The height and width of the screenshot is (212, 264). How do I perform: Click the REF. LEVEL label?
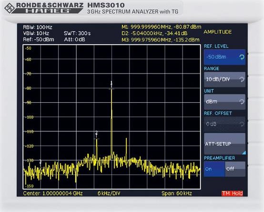[x=216, y=46]
